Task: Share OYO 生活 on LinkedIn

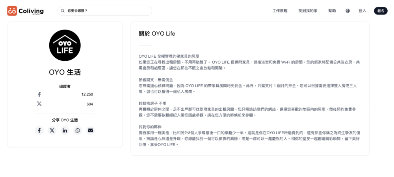Action: click(65, 130)
